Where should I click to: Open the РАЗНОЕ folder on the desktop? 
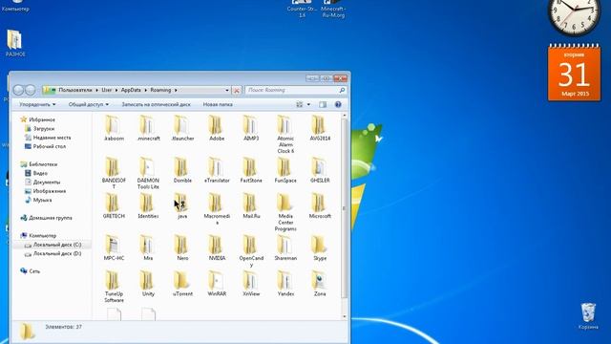click(x=15, y=43)
